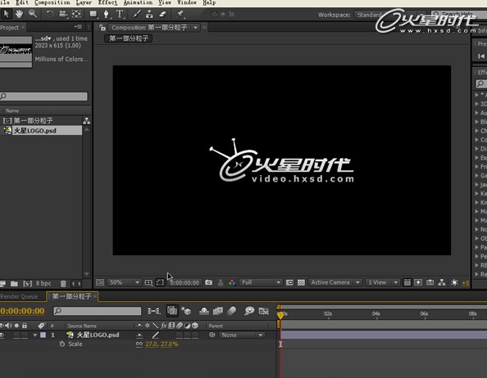Open the Effect menu

(x=107, y=2)
